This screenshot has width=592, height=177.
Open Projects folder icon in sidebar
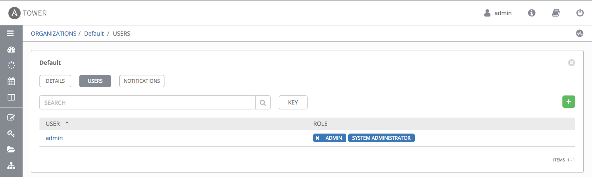[11, 150]
